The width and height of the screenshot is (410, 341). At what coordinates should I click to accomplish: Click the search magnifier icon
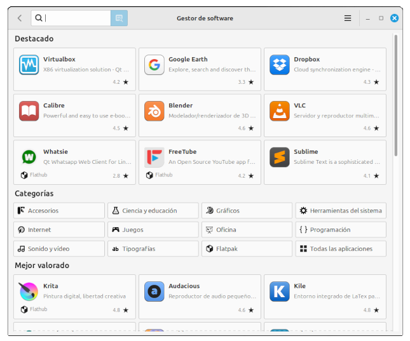click(39, 18)
